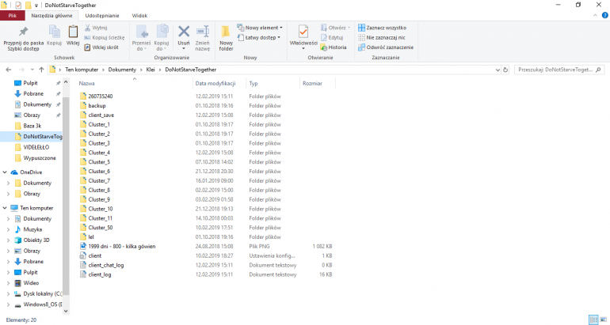This screenshot has height=325, width=610.
Task: Choose Wklej skrót in the ribbon
Action: click(101, 47)
